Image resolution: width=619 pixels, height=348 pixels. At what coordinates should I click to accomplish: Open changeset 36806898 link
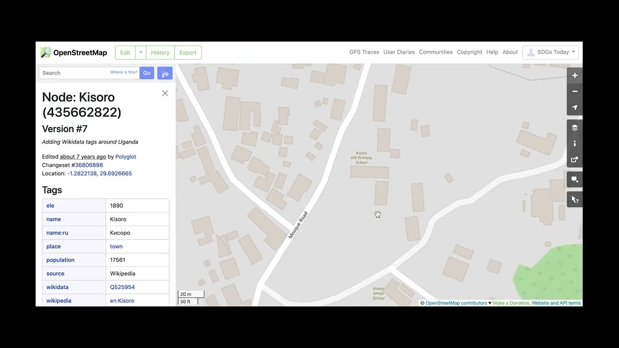89,165
